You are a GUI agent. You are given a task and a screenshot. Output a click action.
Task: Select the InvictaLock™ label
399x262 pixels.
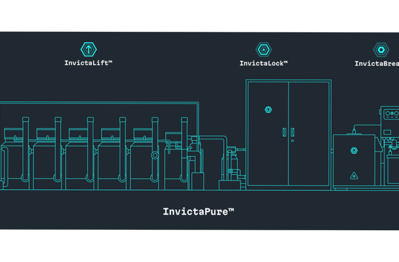263,64
